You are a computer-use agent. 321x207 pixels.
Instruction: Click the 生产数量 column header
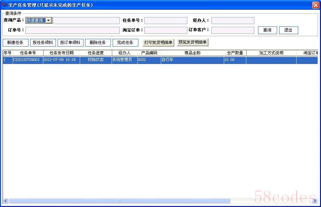(235, 53)
